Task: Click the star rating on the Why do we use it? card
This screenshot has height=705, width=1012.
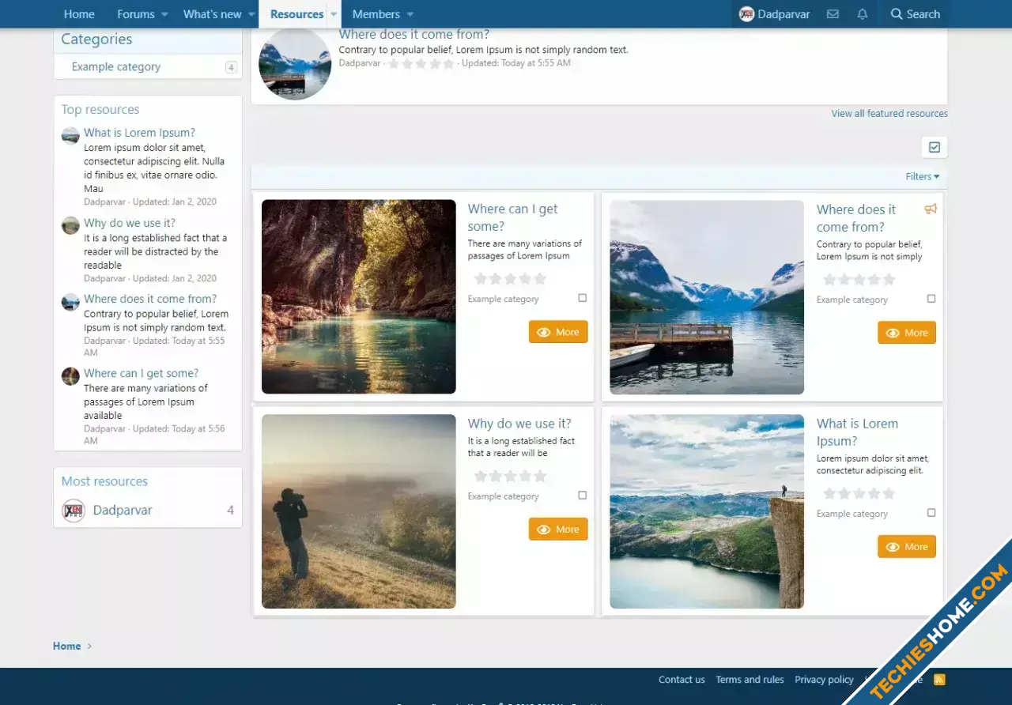Action: (510, 476)
